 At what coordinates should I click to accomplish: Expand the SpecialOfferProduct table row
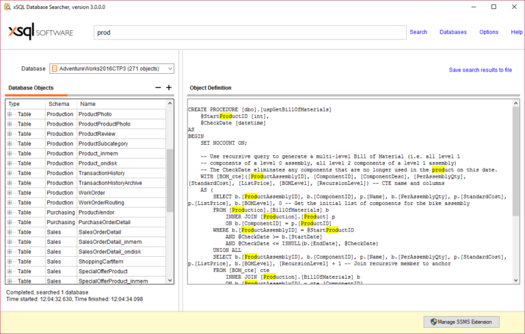pos(10,271)
